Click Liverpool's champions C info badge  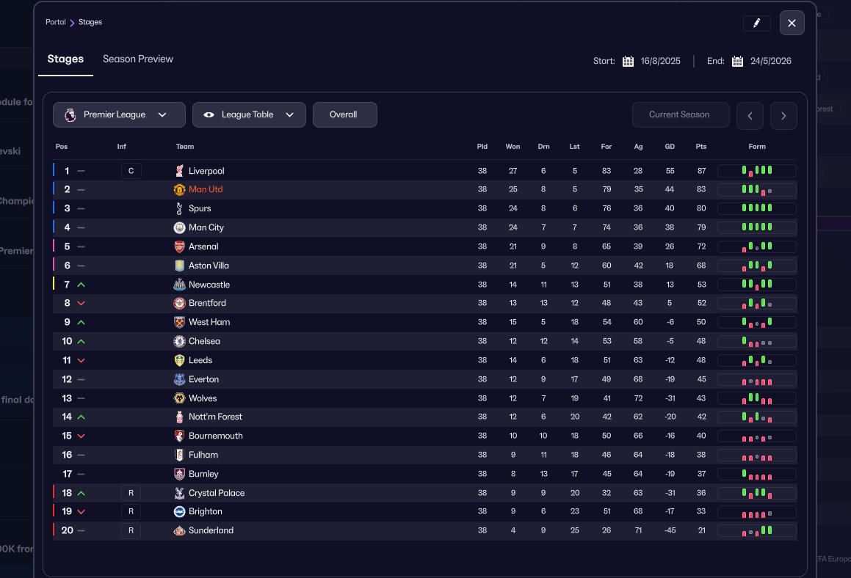coord(131,171)
